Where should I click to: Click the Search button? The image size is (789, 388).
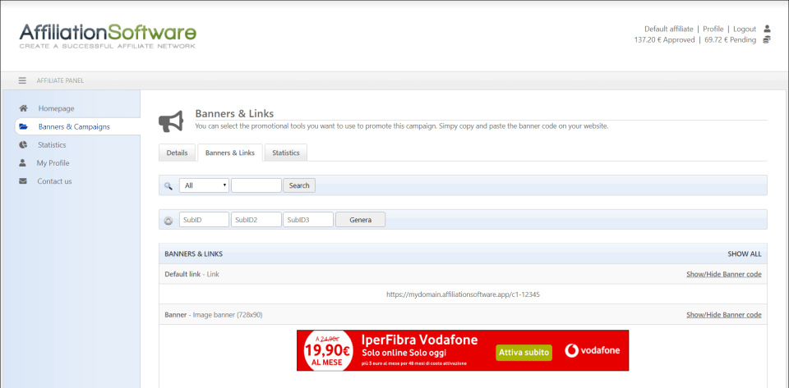[299, 185]
